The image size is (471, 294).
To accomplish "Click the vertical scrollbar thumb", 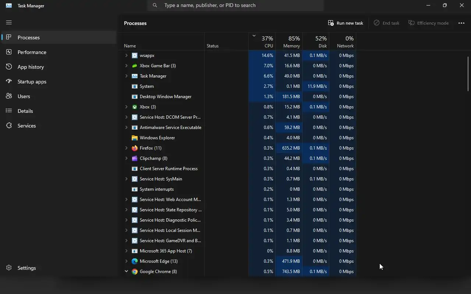I will [468, 73].
